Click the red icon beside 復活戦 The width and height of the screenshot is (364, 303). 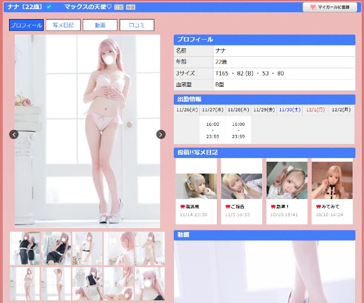(x=183, y=206)
